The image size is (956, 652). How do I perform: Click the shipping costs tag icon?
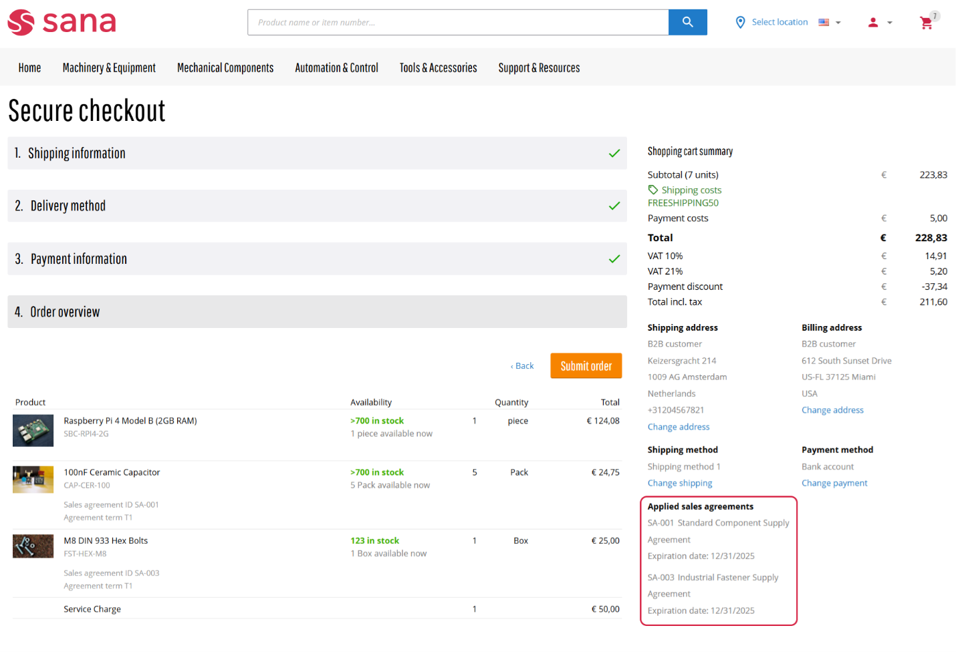pyautogui.click(x=653, y=190)
